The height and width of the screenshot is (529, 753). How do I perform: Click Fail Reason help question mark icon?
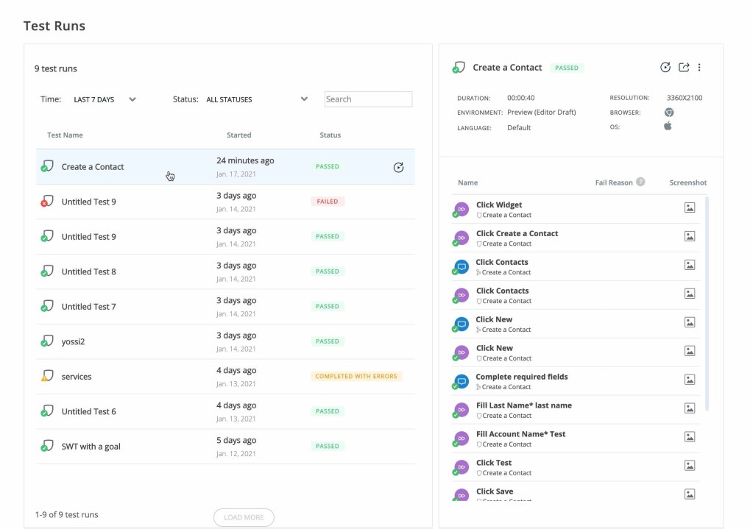640,182
